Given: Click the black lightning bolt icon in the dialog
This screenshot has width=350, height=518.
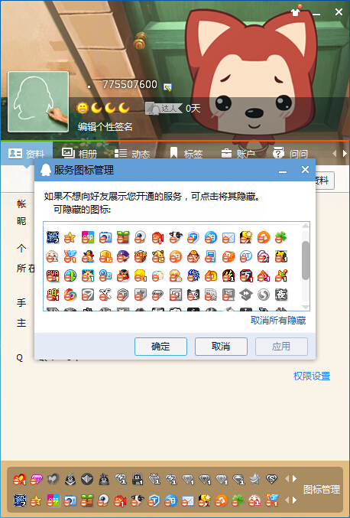Looking at the screenshot, I should tap(228, 275).
